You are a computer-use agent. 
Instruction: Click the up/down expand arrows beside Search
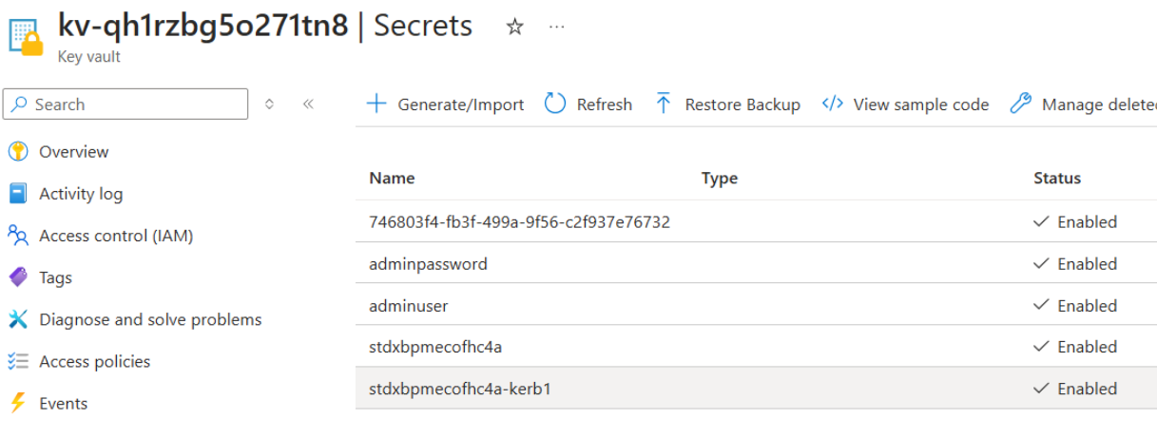click(269, 105)
